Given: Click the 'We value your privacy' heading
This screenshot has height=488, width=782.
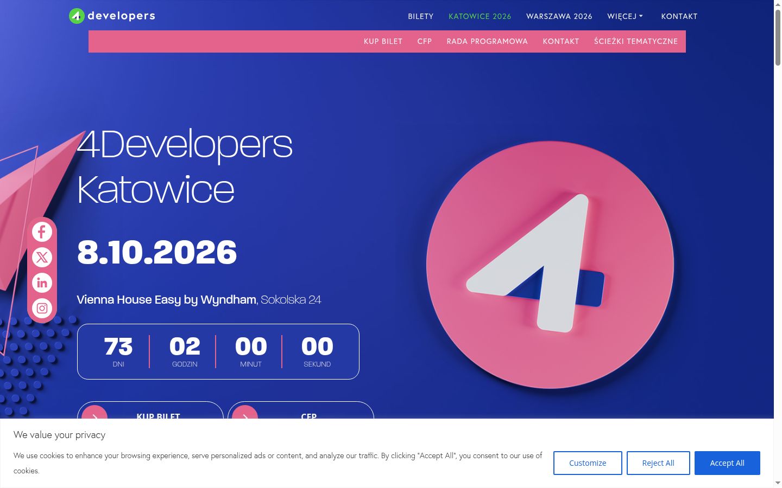Looking at the screenshot, I should pos(60,435).
